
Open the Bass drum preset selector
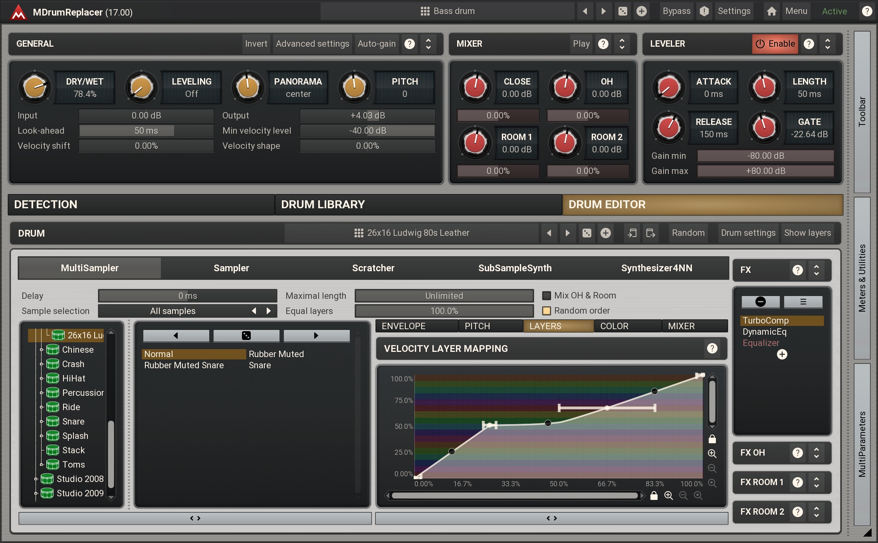(447, 11)
